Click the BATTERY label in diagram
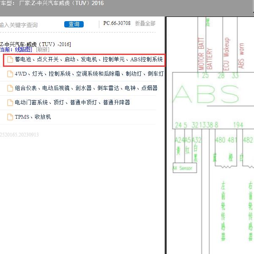254x254 pixels. pos(209,59)
